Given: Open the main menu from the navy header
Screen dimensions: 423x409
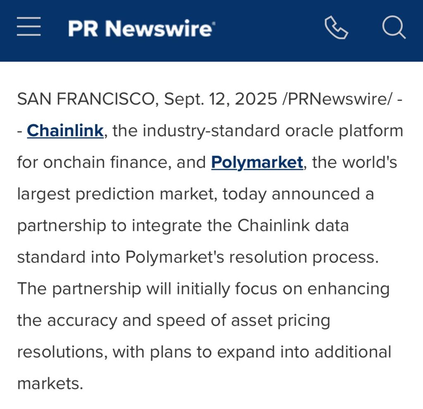Looking at the screenshot, I should (28, 26).
